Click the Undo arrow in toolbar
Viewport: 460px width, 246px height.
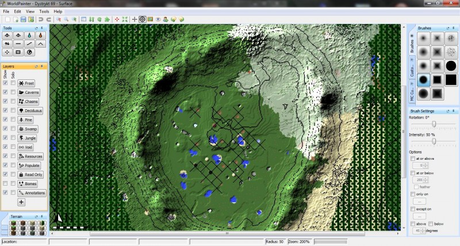point(41,20)
